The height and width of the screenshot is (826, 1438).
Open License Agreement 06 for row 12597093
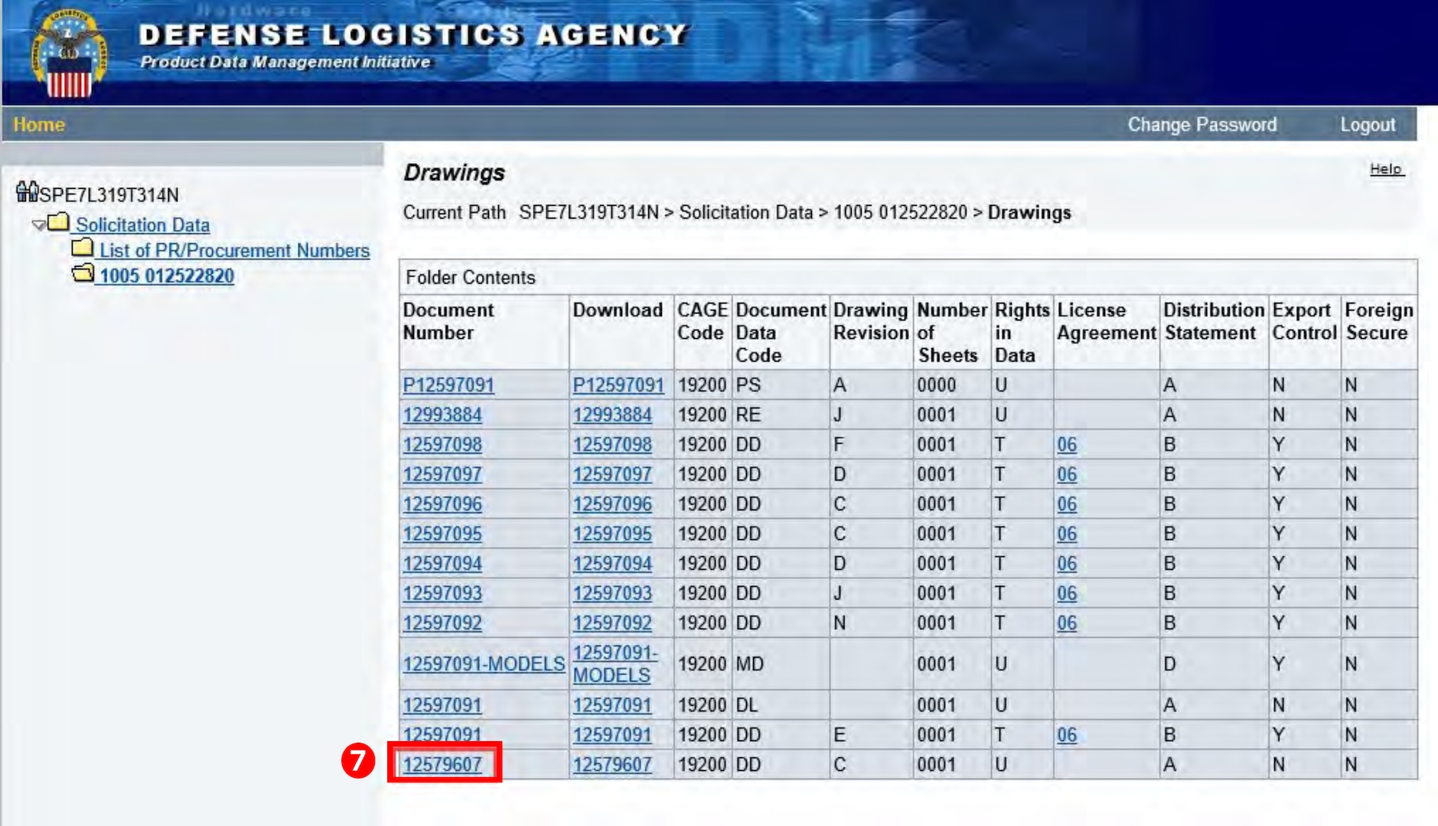tap(1067, 593)
